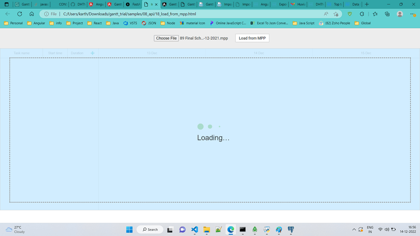Expand hidden icons in the system tray
This screenshot has height=236, width=420.
tap(354, 230)
